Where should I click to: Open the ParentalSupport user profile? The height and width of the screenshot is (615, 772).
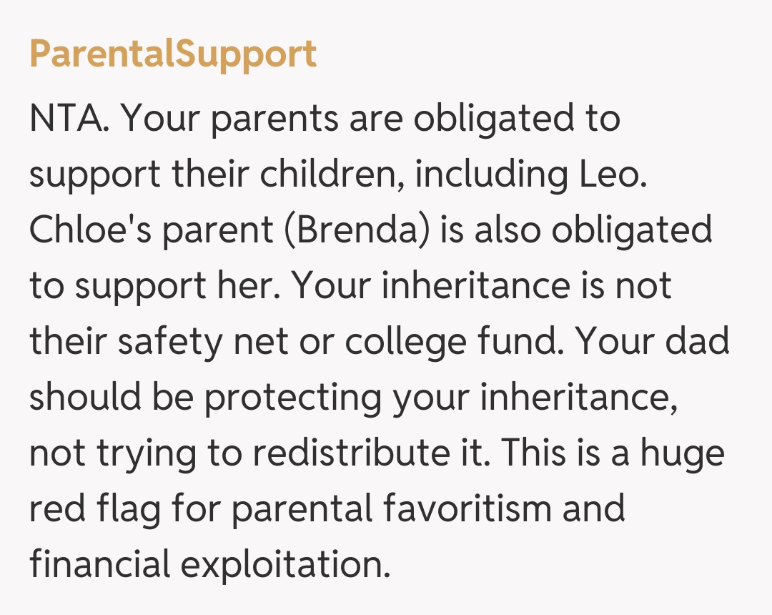(172, 54)
